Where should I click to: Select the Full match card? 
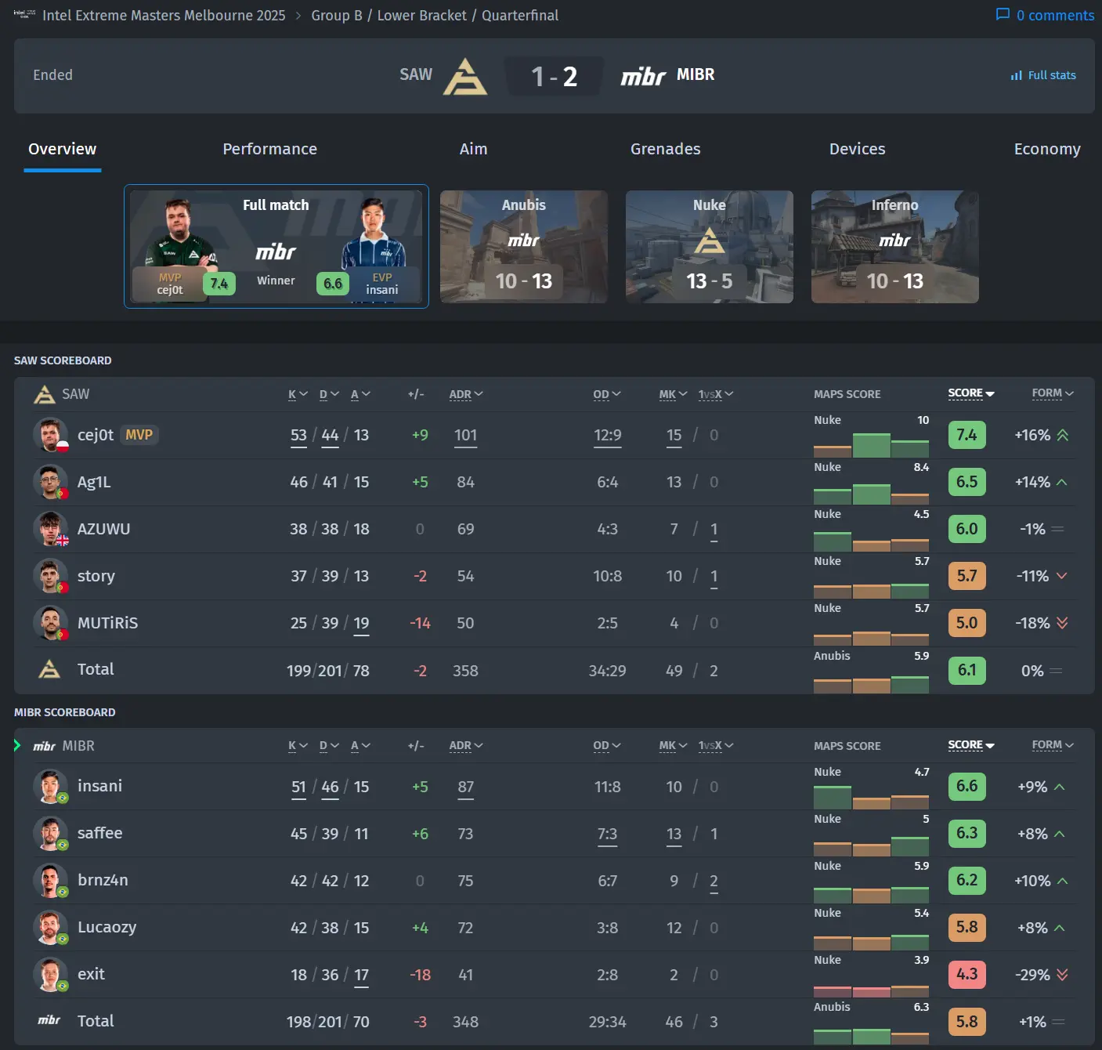pyautogui.click(x=276, y=246)
